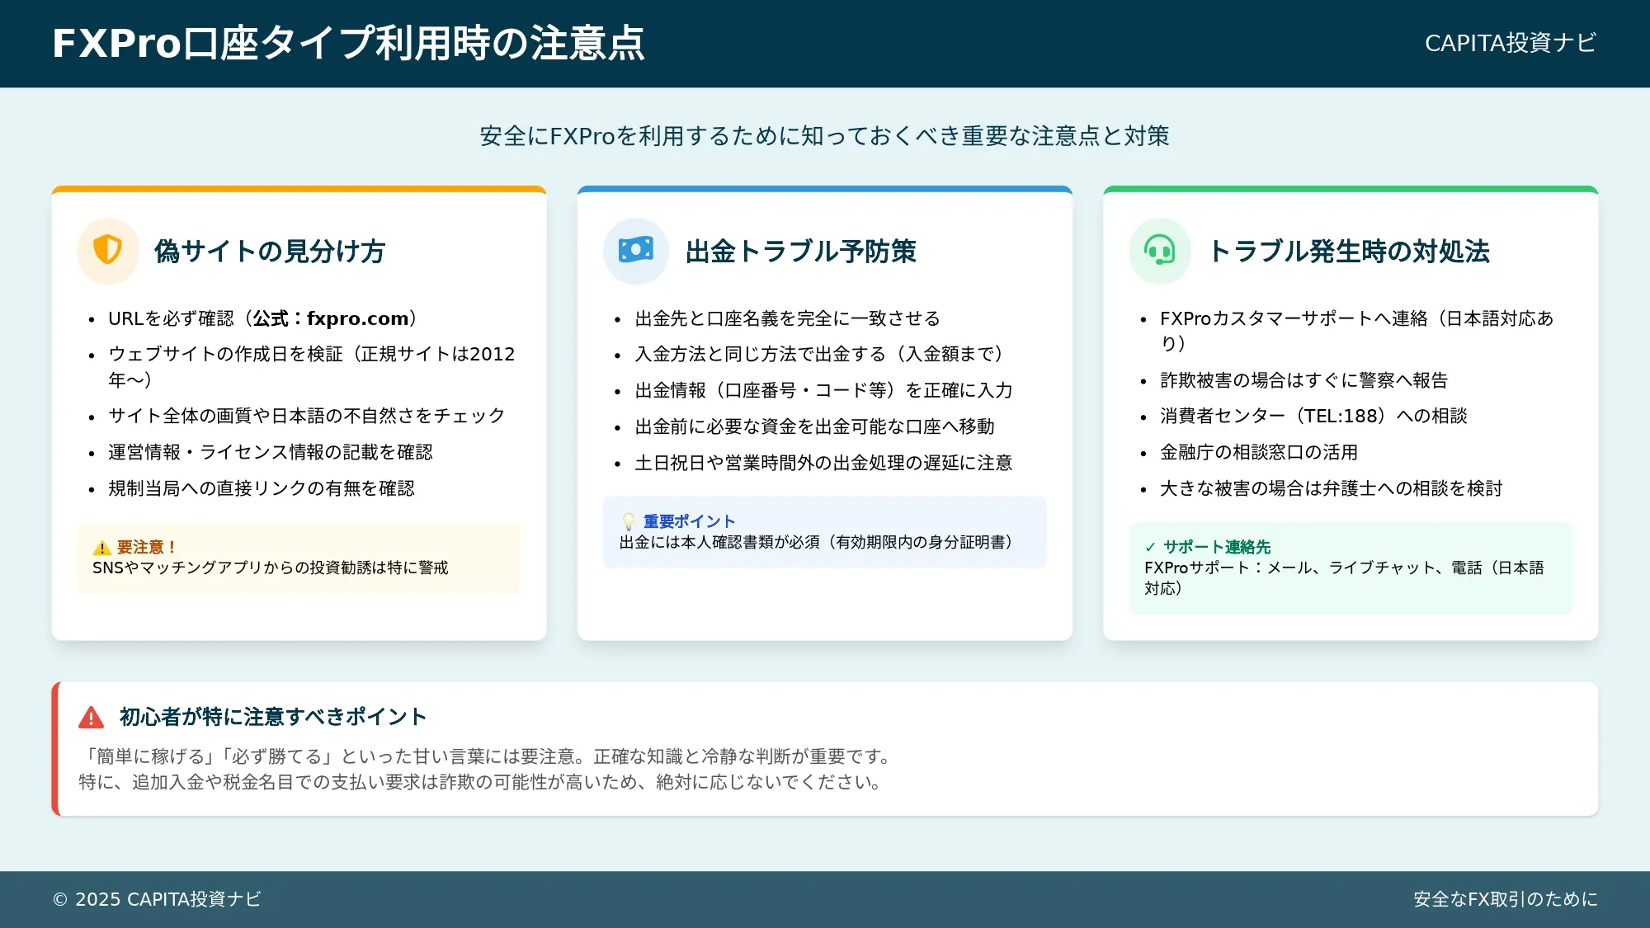Click the bullet 大きな被害の場合は弁護士への相談

click(1331, 488)
